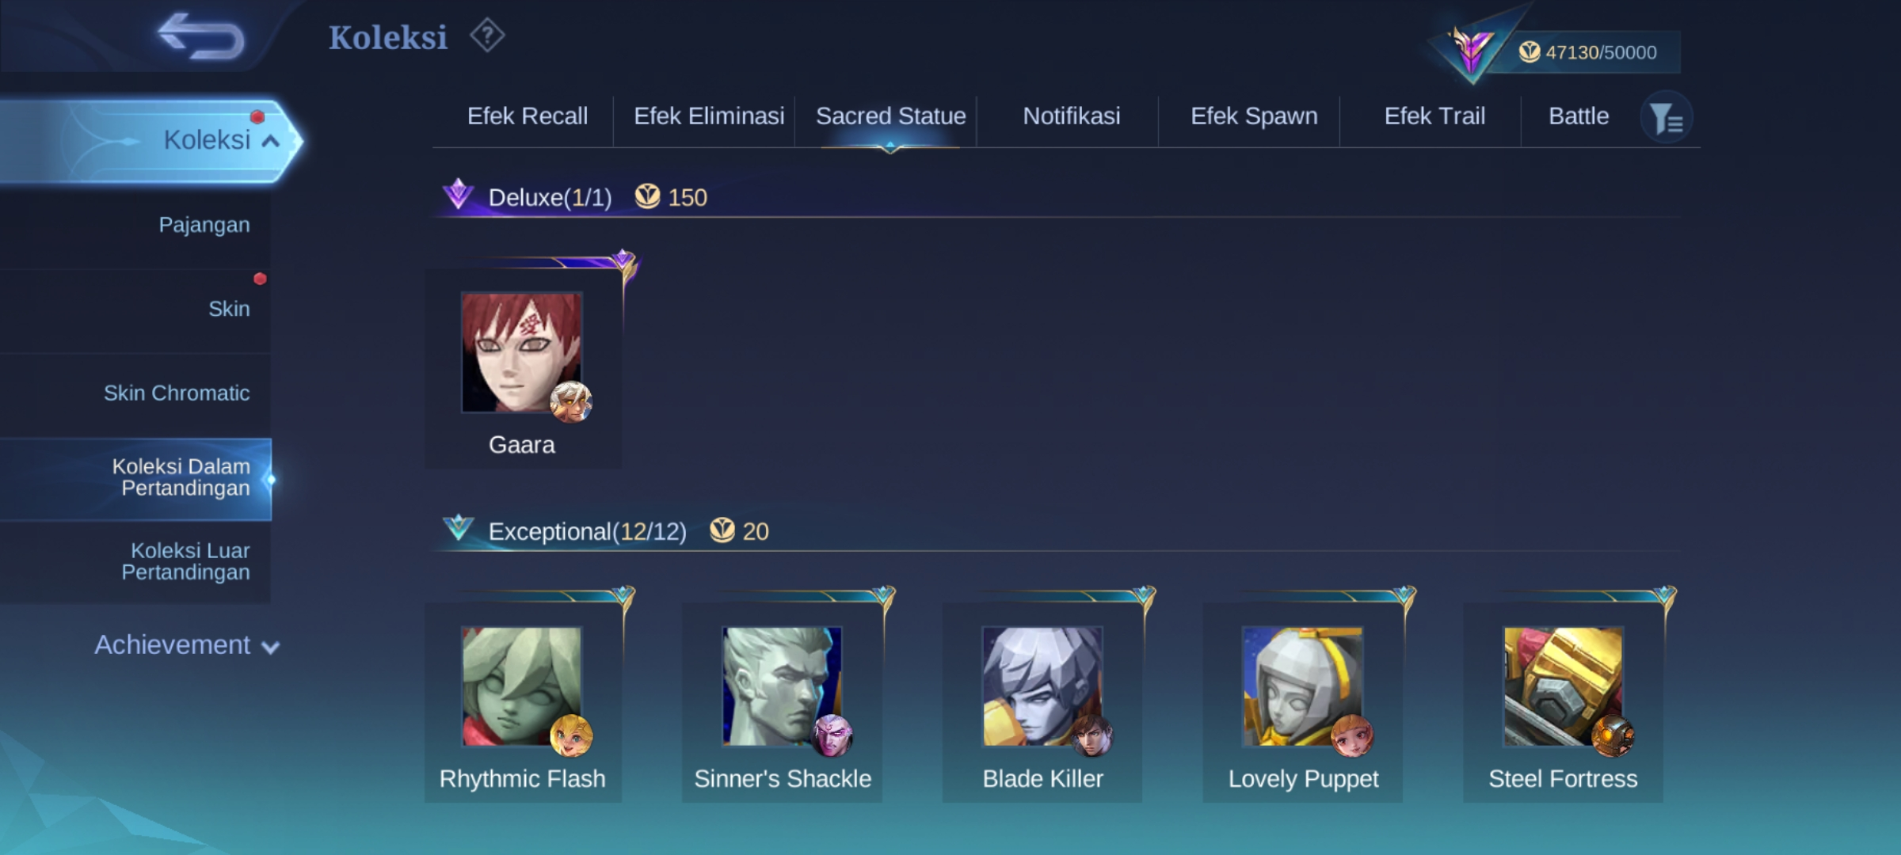
Task: Open the filter list icon
Action: tap(1667, 119)
